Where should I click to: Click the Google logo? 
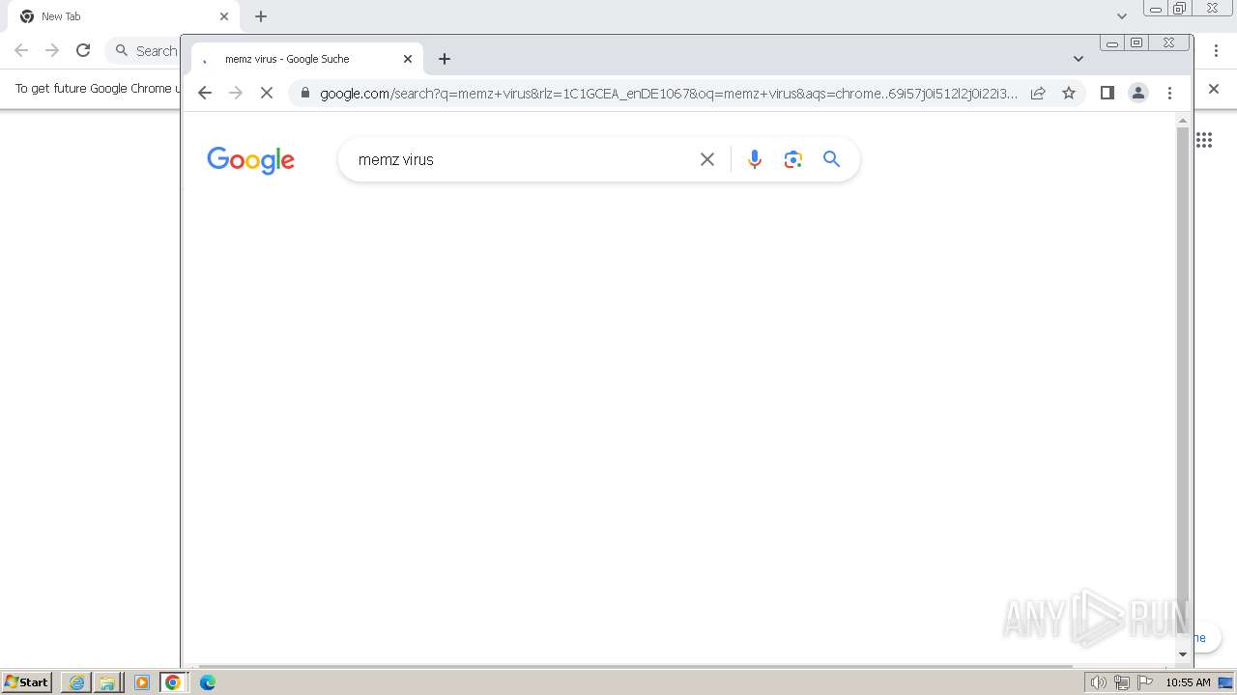click(x=250, y=160)
